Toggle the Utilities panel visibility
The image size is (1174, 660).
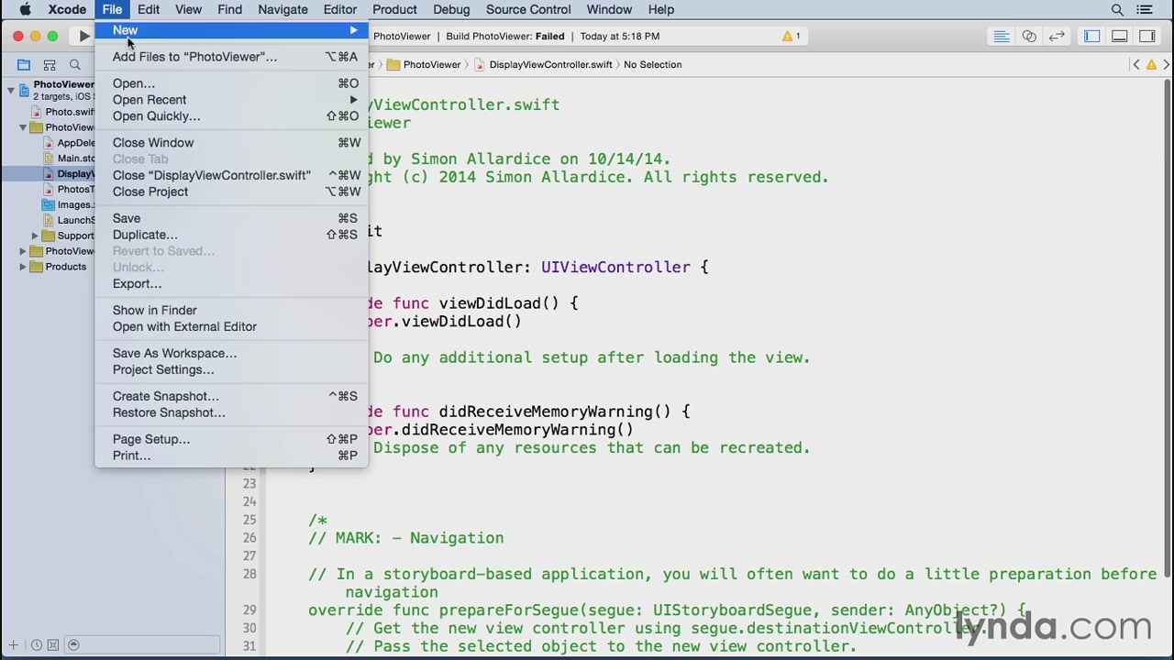(1146, 36)
